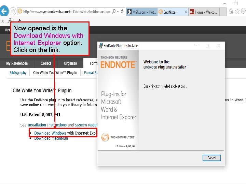Click the search magnifier in the address bar

tap(114, 12)
